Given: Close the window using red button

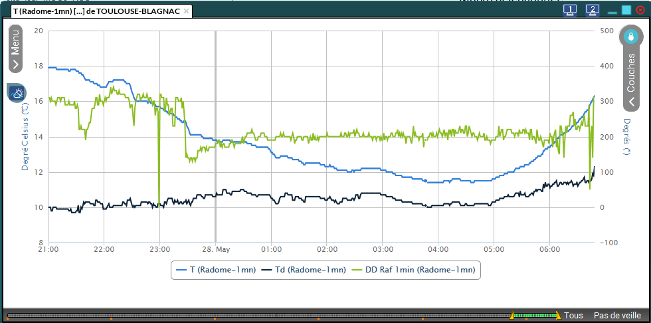Looking at the screenshot, I should pos(640,10).
